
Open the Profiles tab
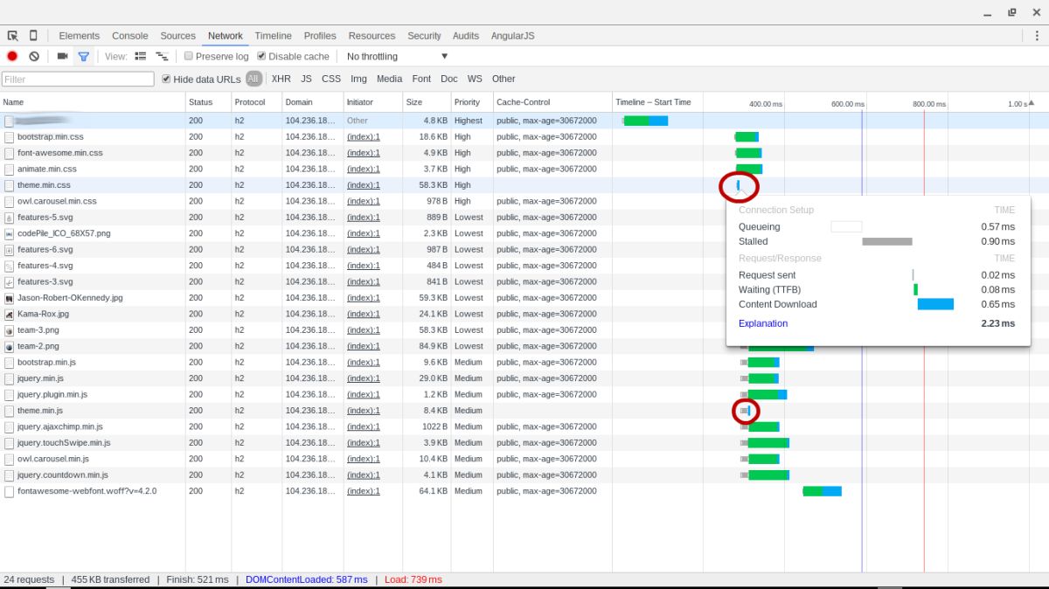click(x=320, y=36)
